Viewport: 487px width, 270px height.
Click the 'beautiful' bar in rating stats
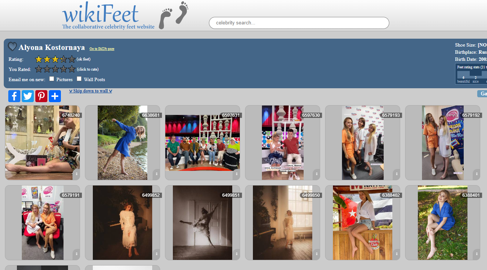click(x=463, y=75)
